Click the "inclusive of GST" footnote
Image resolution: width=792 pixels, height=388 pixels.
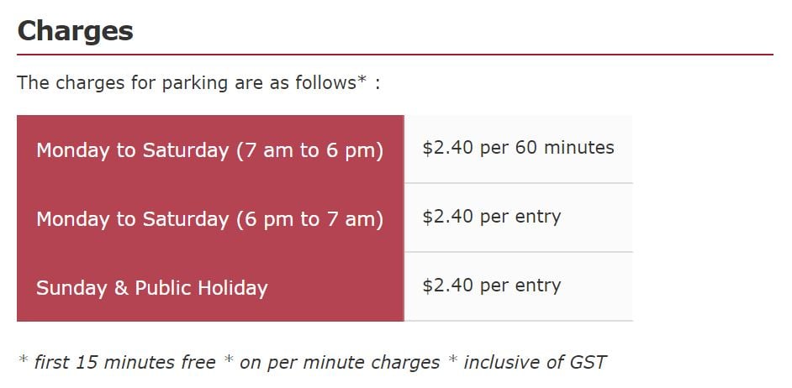point(535,362)
